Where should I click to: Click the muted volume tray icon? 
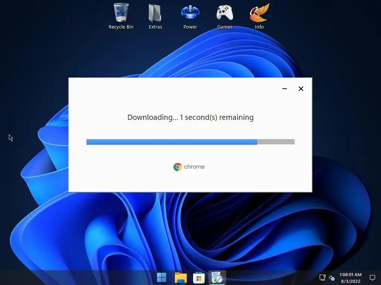click(x=332, y=278)
